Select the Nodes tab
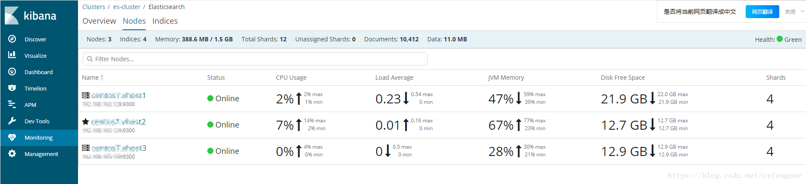This screenshot has width=806, height=184. point(134,21)
